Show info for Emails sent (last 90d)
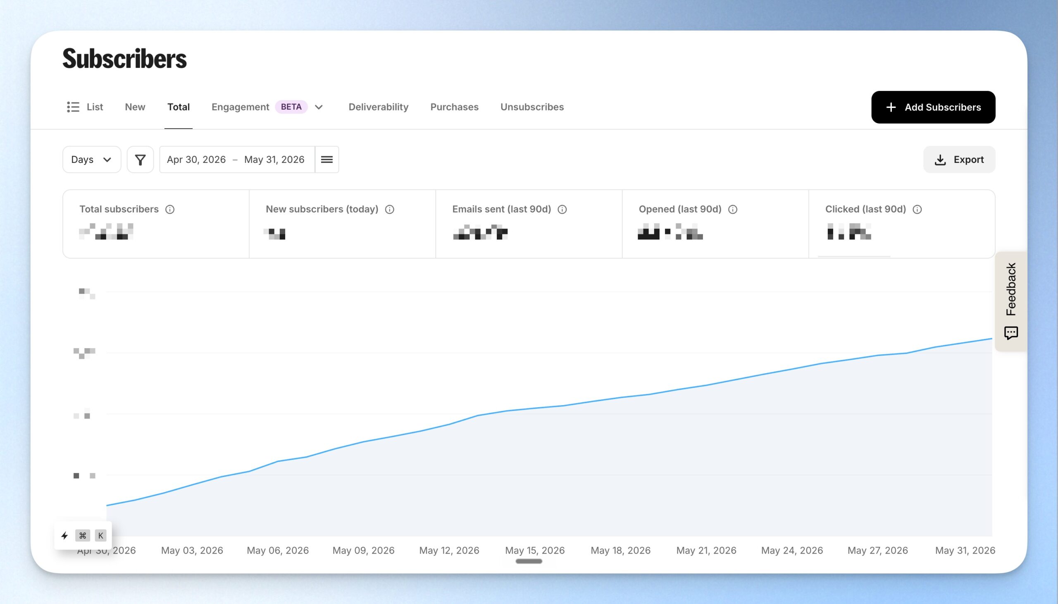The width and height of the screenshot is (1058, 604). pos(562,210)
